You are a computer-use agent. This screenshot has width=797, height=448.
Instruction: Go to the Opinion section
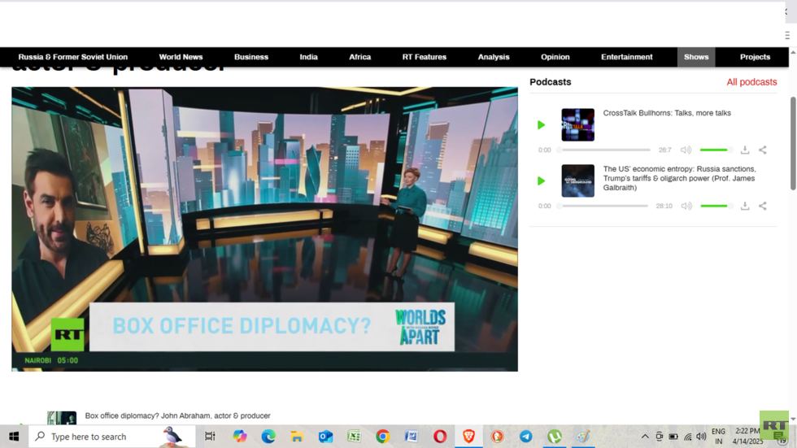point(555,57)
